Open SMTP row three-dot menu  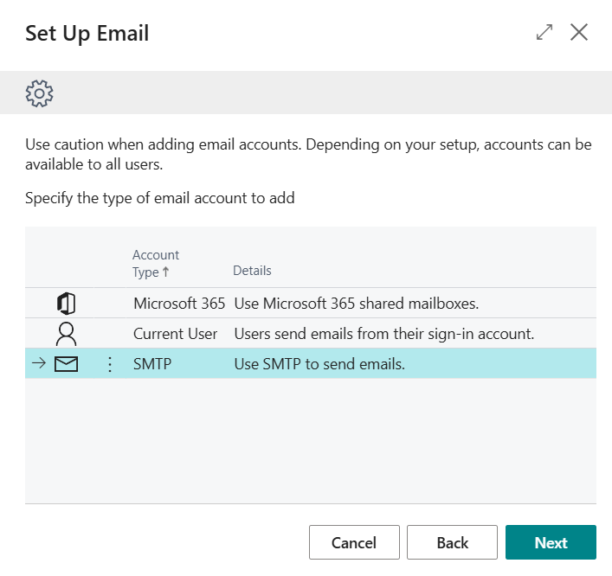pyautogui.click(x=110, y=364)
